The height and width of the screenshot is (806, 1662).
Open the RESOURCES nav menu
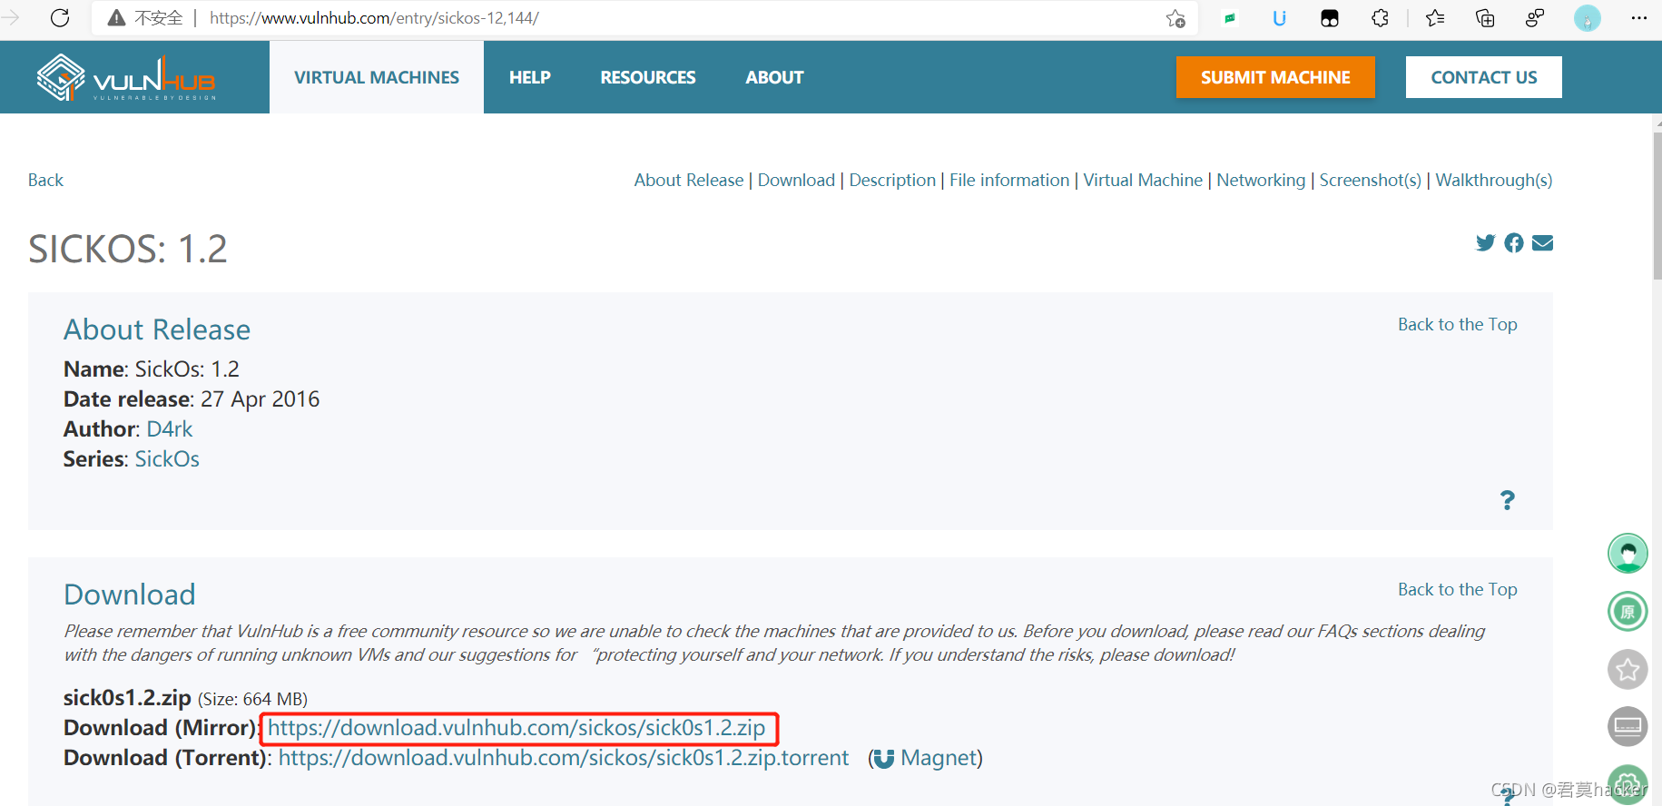(x=648, y=77)
